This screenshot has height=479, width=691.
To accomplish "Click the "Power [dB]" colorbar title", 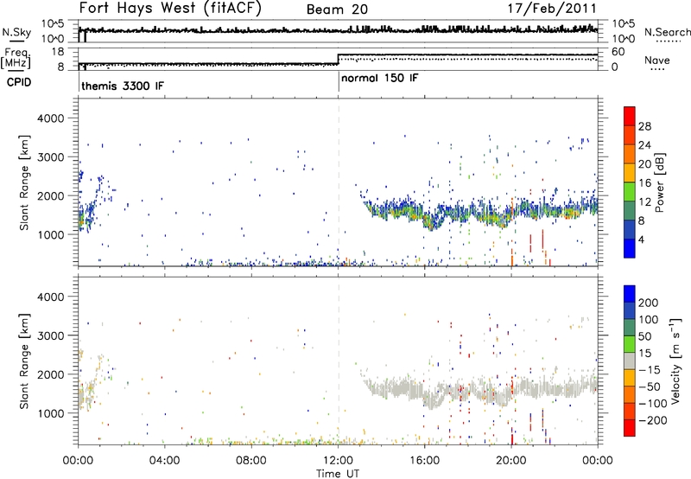I will (660, 182).
